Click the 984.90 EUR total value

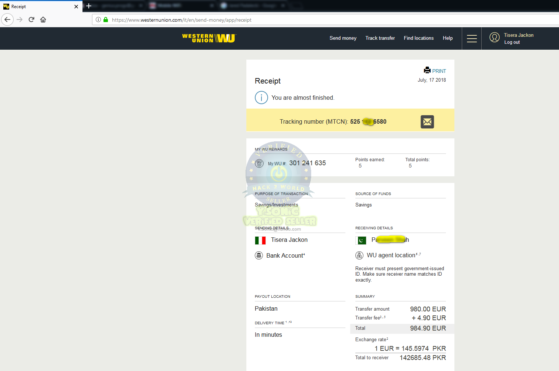click(x=428, y=328)
